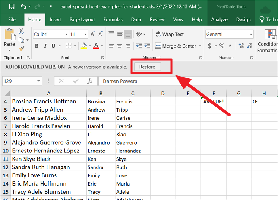278x200 pixels.
Task: Click the Save icon in title bar
Action: click(x=12, y=7)
